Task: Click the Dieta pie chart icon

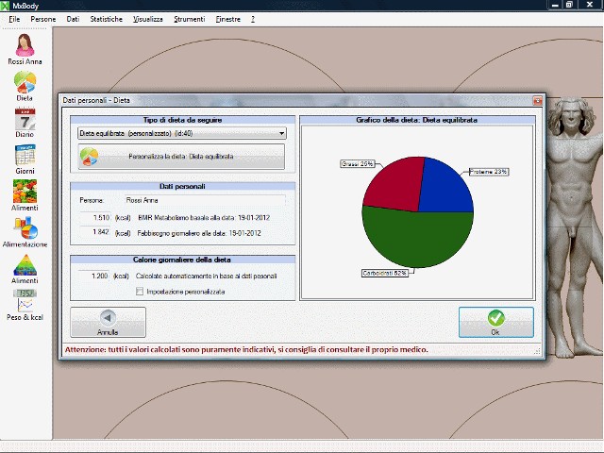Action: click(x=25, y=83)
